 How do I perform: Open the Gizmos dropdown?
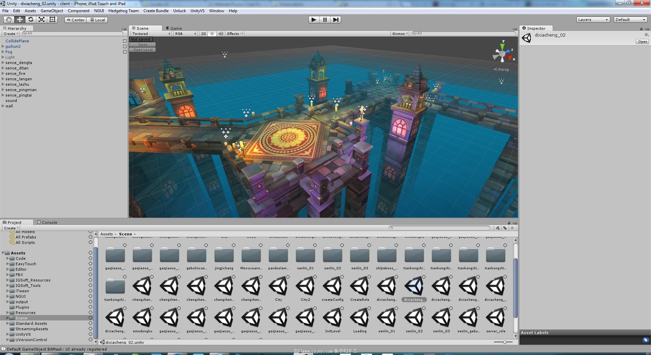[400, 34]
